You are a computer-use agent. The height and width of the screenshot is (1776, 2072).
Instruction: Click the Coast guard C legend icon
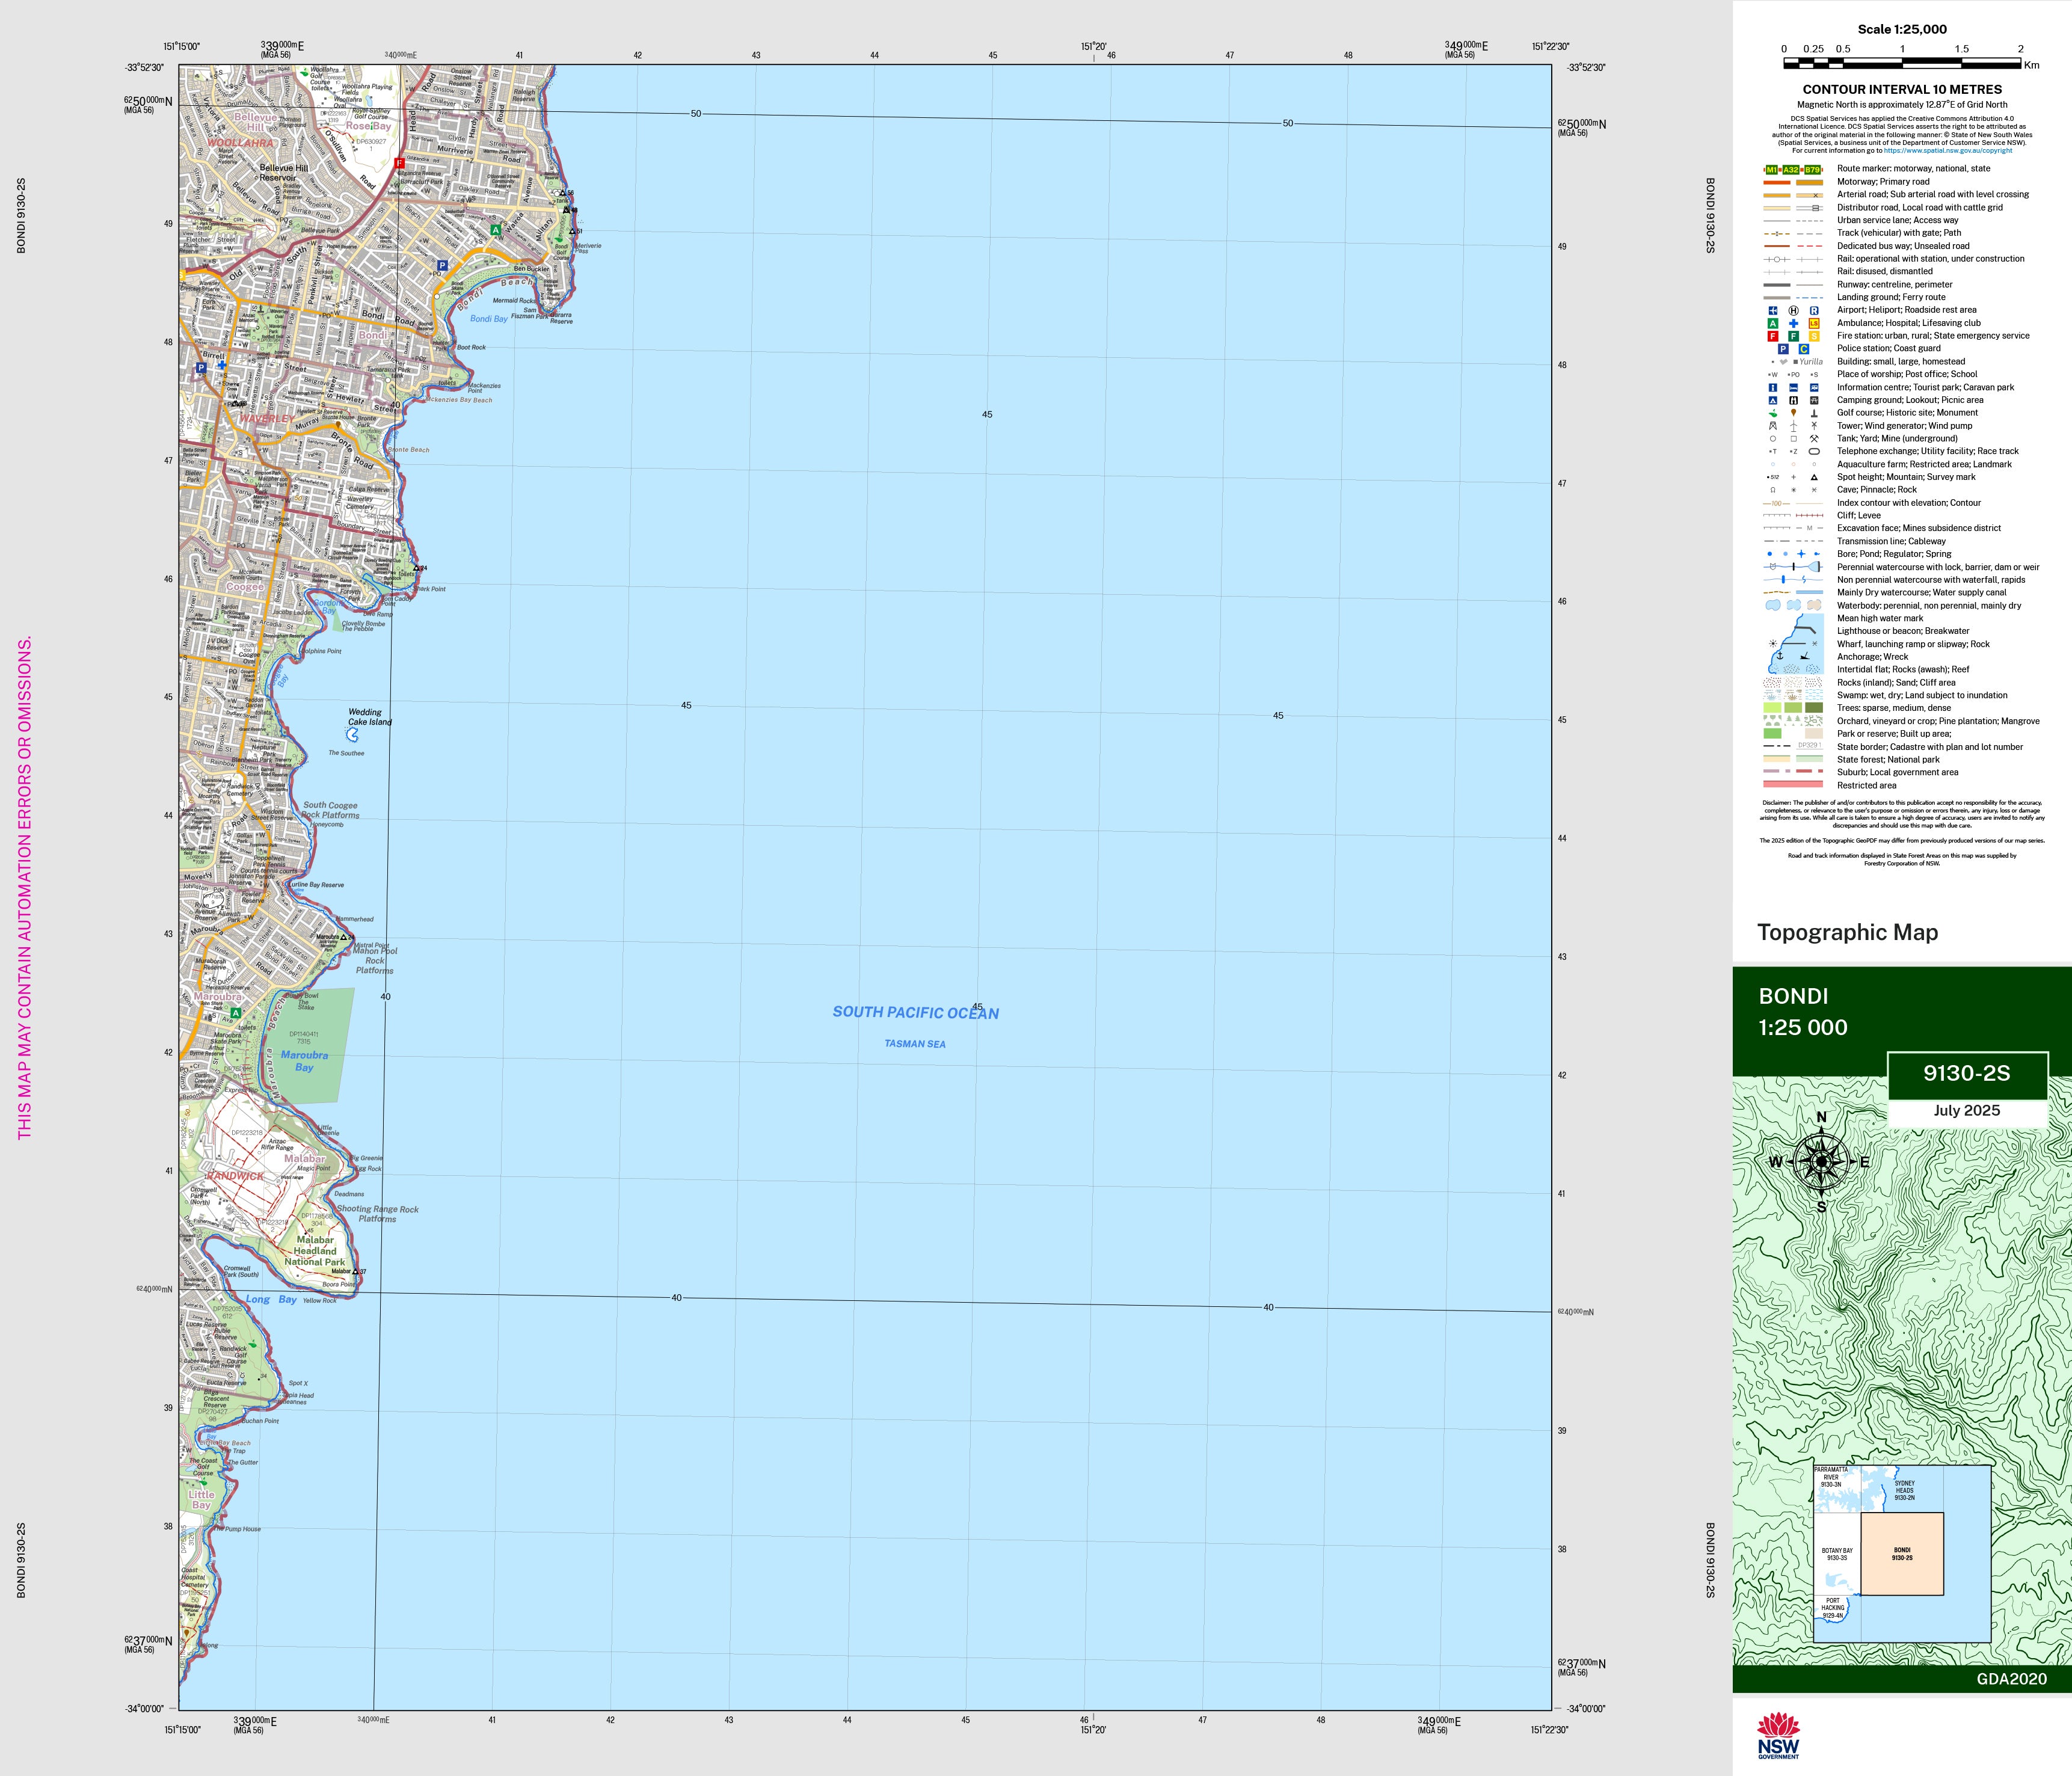pos(1804,349)
